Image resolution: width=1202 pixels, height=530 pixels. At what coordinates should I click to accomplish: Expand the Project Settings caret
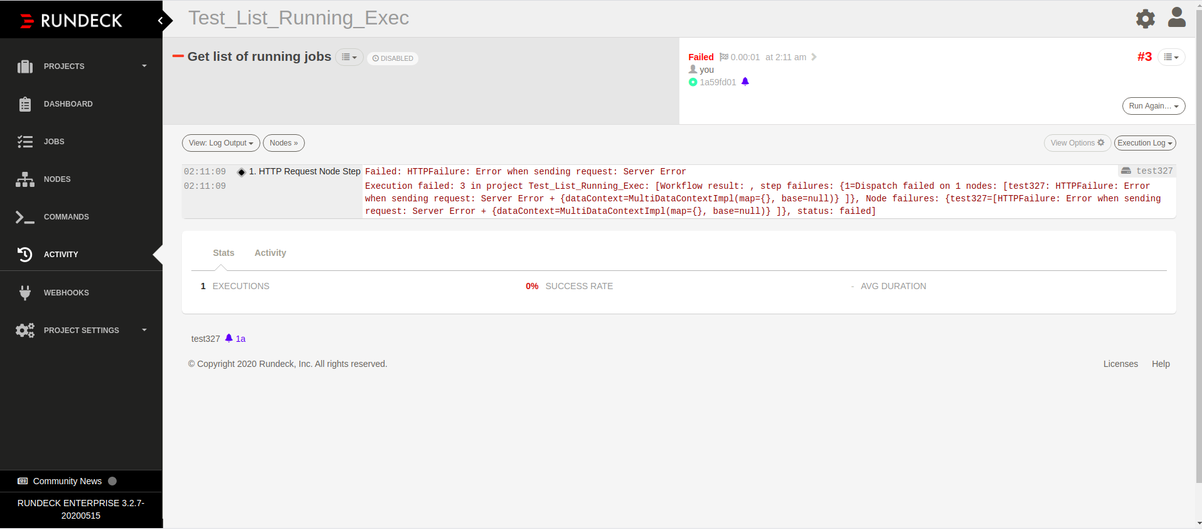click(144, 330)
